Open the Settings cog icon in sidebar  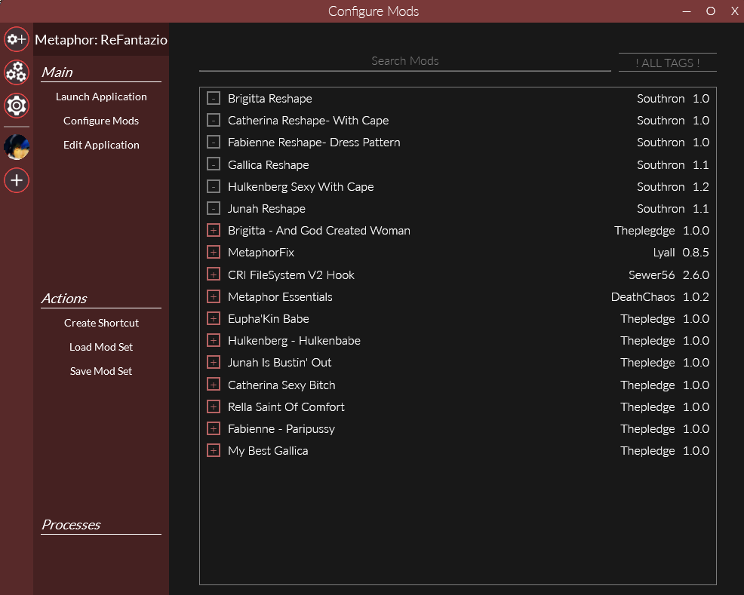pos(17,106)
